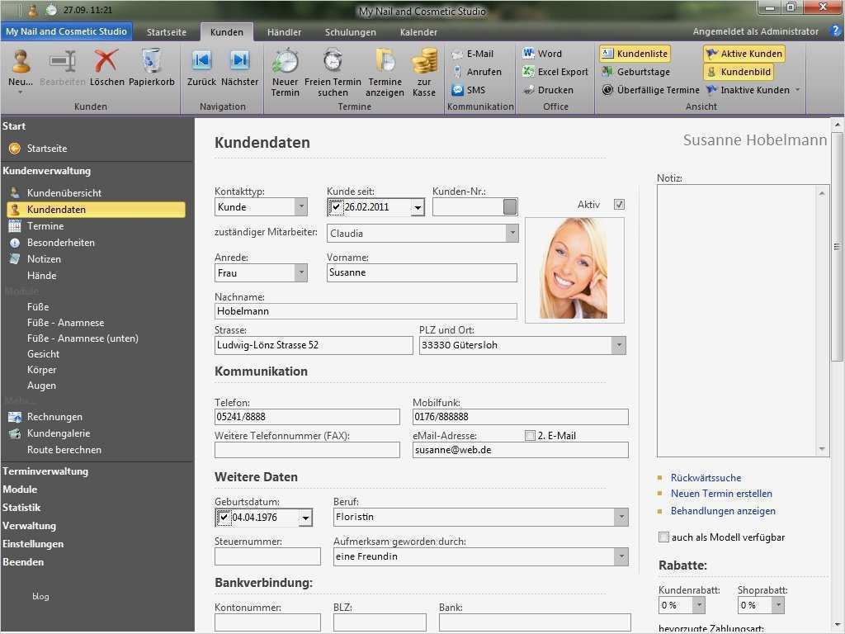Click the Rückwärtssuche link
The height and width of the screenshot is (634, 845).
[x=707, y=477]
